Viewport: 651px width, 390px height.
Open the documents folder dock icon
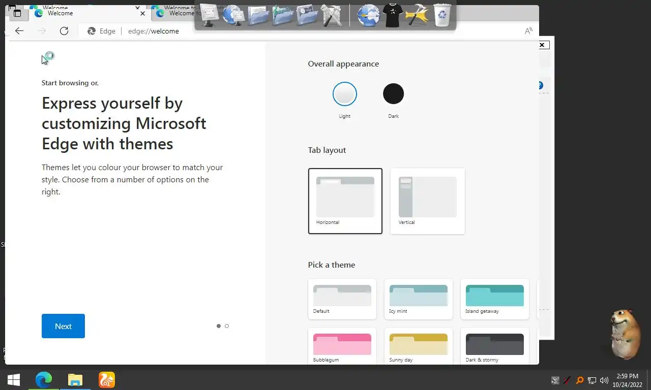(x=258, y=15)
